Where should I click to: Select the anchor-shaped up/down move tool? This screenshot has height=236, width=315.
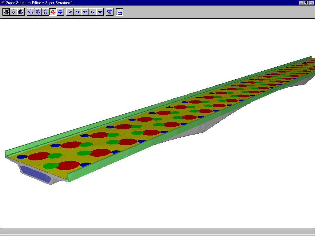(x=46, y=12)
